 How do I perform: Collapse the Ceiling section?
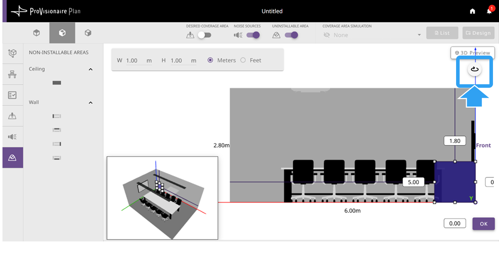90,69
